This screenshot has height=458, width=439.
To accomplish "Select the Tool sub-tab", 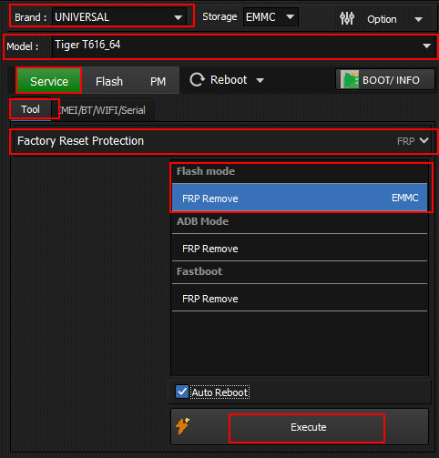I will point(30,109).
